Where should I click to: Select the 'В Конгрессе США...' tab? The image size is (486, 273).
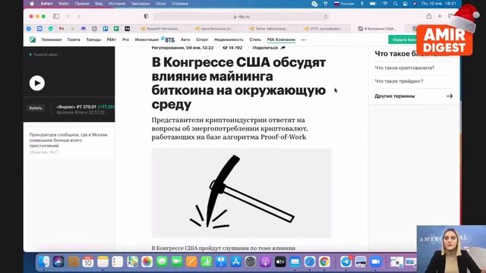[377, 29]
